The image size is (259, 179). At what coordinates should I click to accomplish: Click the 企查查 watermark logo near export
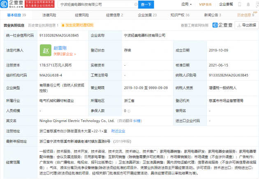pyautogui.click(x=222, y=25)
